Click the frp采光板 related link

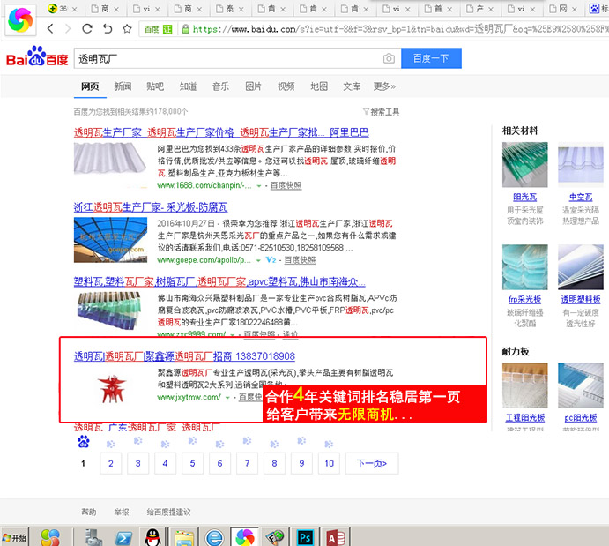[524, 299]
